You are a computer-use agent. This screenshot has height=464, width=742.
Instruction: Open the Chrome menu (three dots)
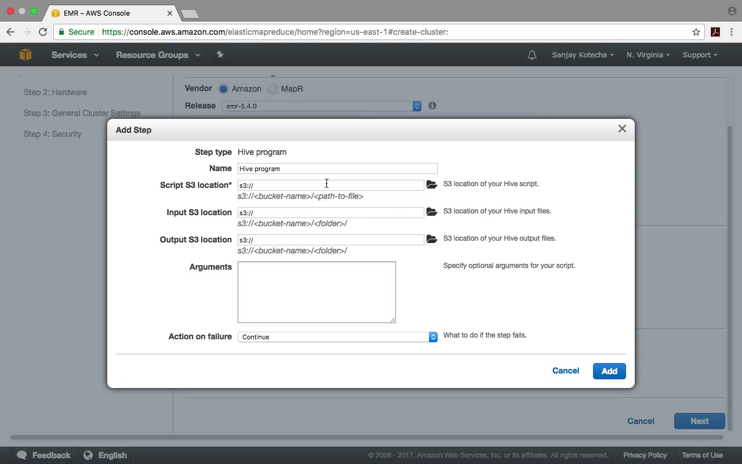tap(732, 32)
